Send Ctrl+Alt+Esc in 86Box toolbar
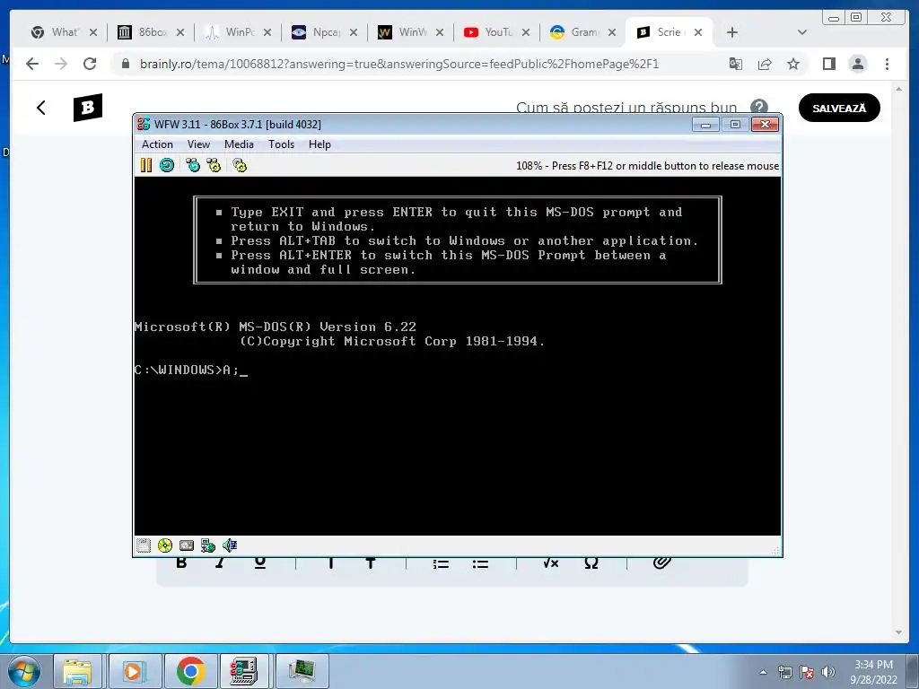Viewport: 919px width, 689px height. tap(214, 165)
